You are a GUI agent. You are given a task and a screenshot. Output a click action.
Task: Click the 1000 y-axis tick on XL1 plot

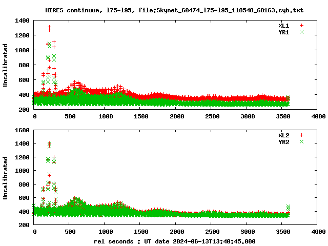pyautogui.click(x=22, y=50)
